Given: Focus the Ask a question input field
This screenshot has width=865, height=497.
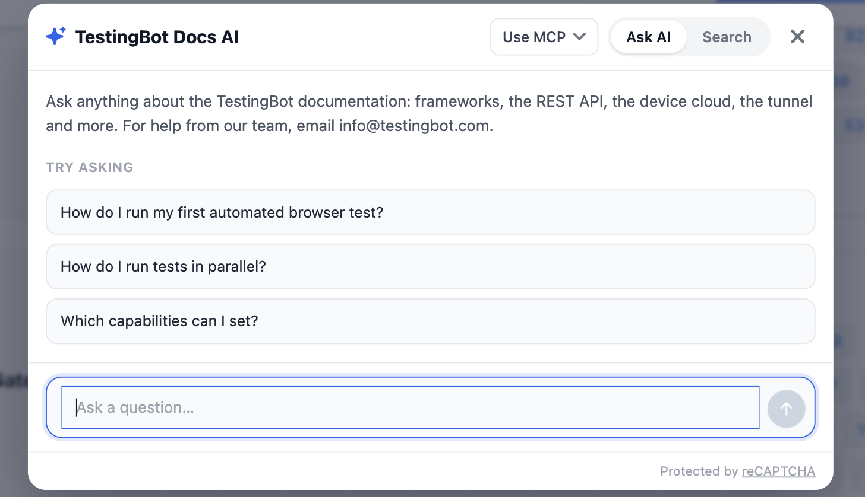Looking at the screenshot, I should pos(411,407).
